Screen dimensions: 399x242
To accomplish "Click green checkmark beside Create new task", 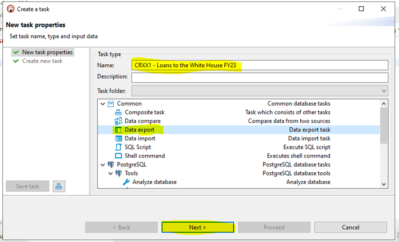I will 16,61.
